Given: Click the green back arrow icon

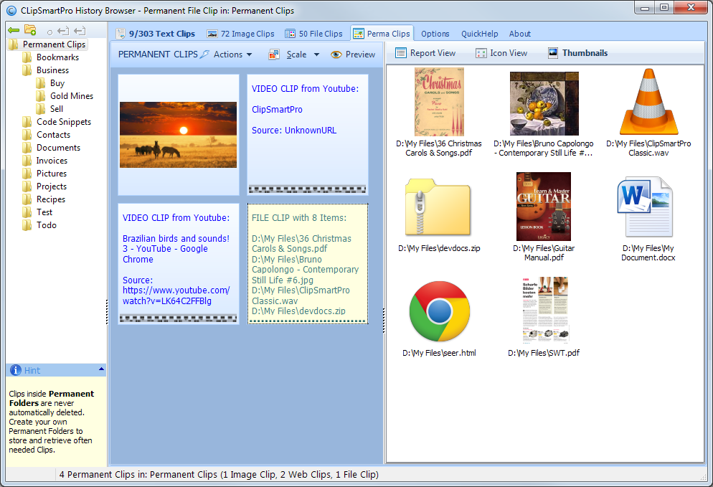Looking at the screenshot, I should tap(14, 30).
